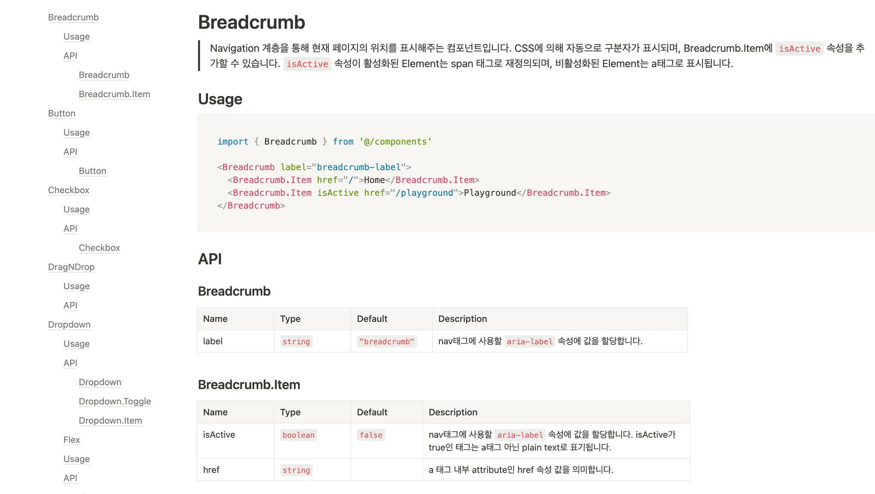875x494 pixels.
Task: Click the import line in code block
Action: (324, 142)
